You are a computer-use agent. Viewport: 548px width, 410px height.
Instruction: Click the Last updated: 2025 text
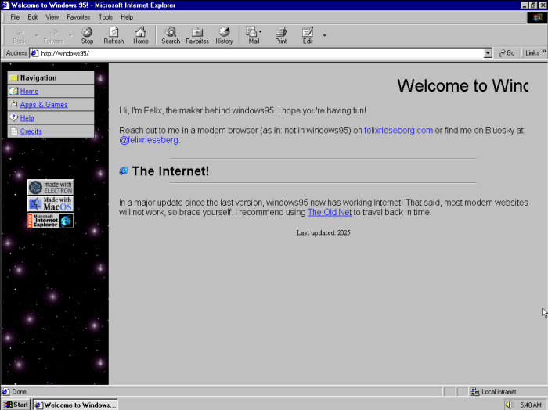[323, 233]
